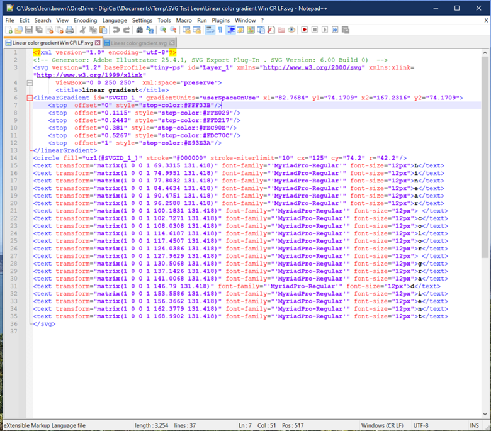
Task: Open the Settings menu
Action: tap(142, 20)
